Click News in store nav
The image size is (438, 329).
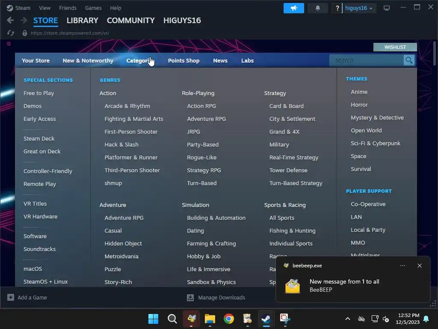(x=220, y=60)
